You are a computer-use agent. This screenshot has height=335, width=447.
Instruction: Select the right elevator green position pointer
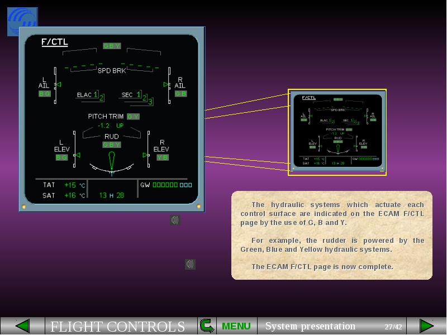pos(145,155)
